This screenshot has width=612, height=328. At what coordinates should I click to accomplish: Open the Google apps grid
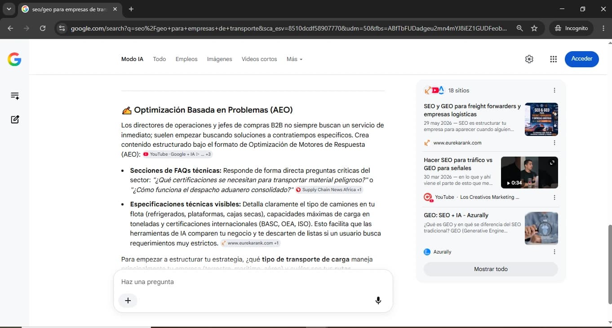(x=554, y=59)
